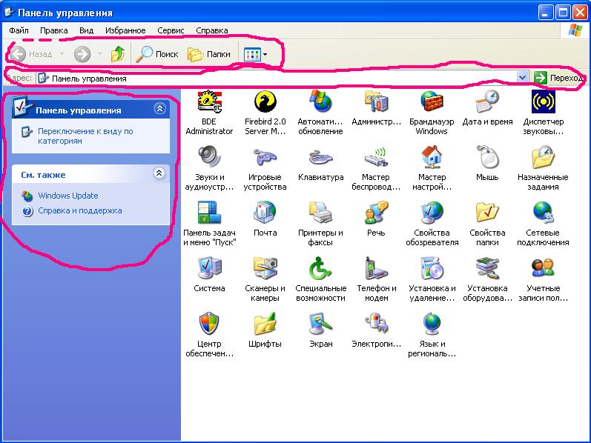Open the Вид menu

(x=86, y=30)
